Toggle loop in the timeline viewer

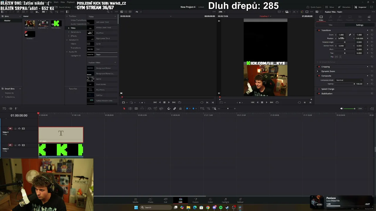click(277, 102)
